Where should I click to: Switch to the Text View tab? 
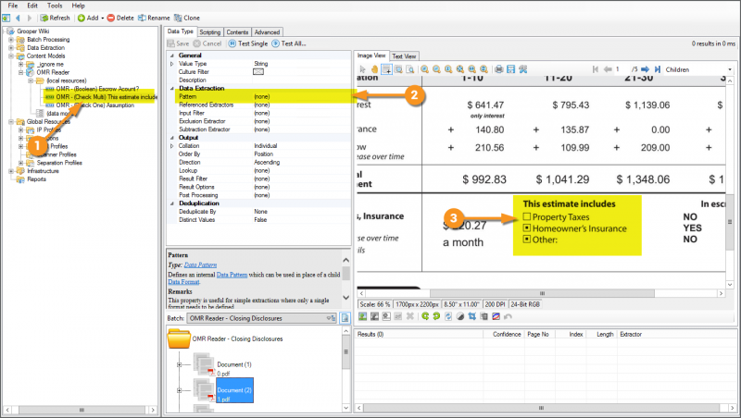tap(404, 56)
